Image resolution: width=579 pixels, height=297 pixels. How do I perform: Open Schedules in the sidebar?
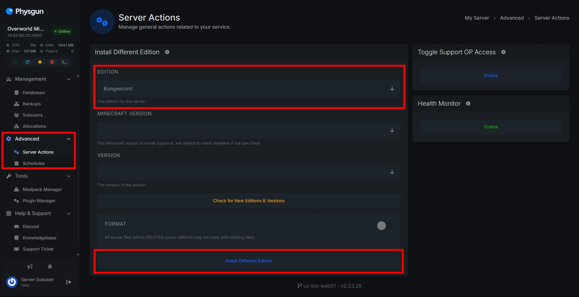(x=33, y=163)
